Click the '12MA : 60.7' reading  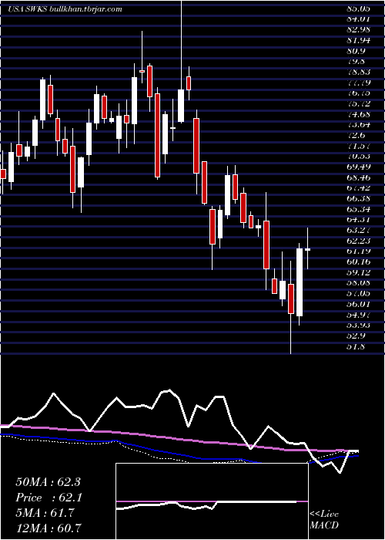click(x=49, y=528)
